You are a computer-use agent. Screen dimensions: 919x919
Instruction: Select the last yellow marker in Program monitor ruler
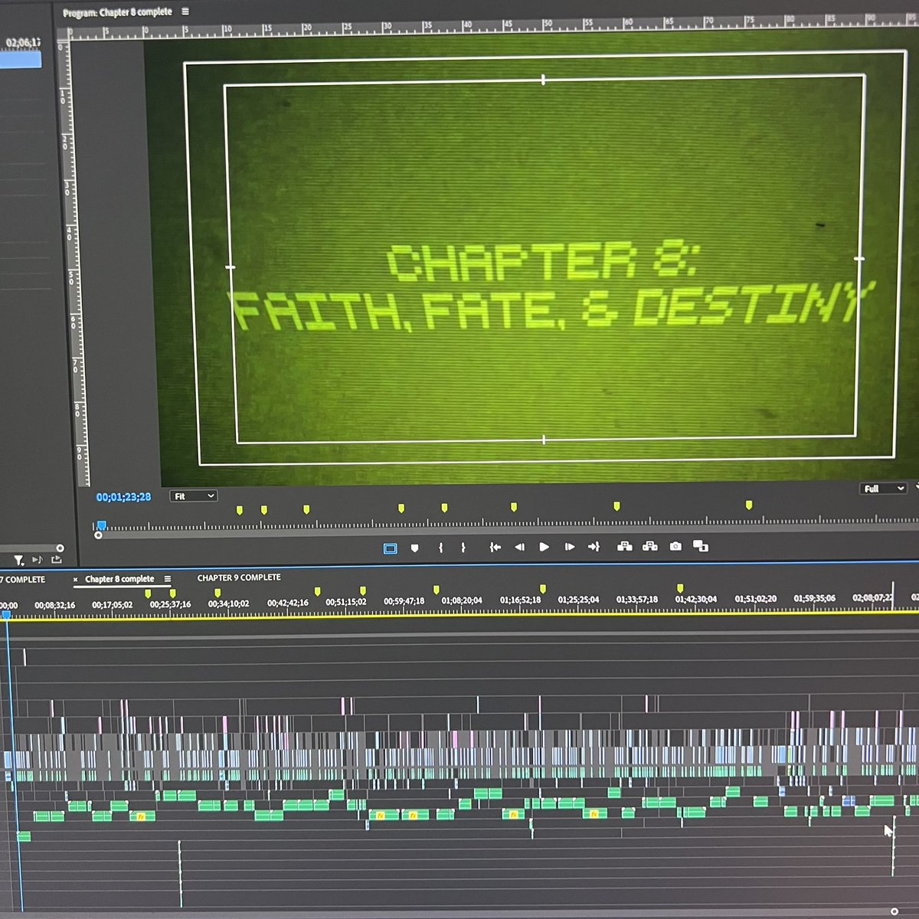[x=749, y=505]
